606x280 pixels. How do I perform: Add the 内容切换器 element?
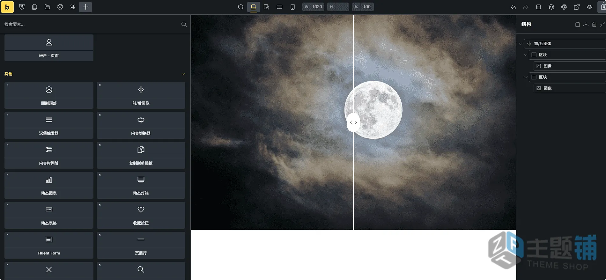(141, 125)
